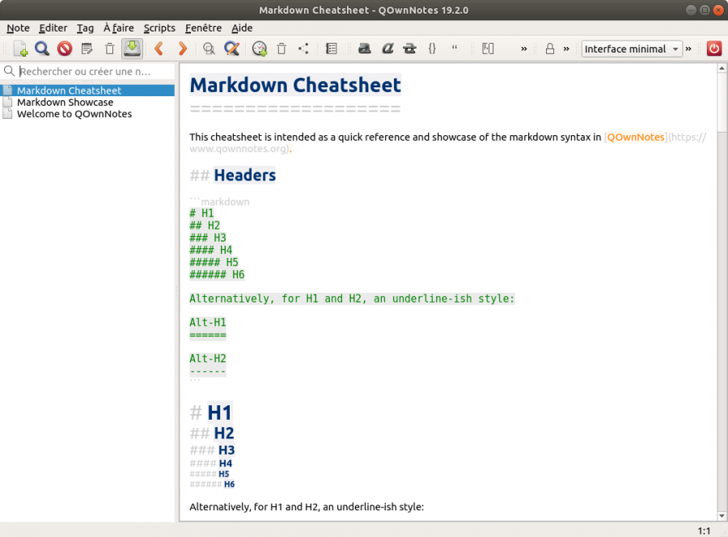Apply bold formatting with the bold icon
The height and width of the screenshot is (537, 728).
tap(365, 49)
